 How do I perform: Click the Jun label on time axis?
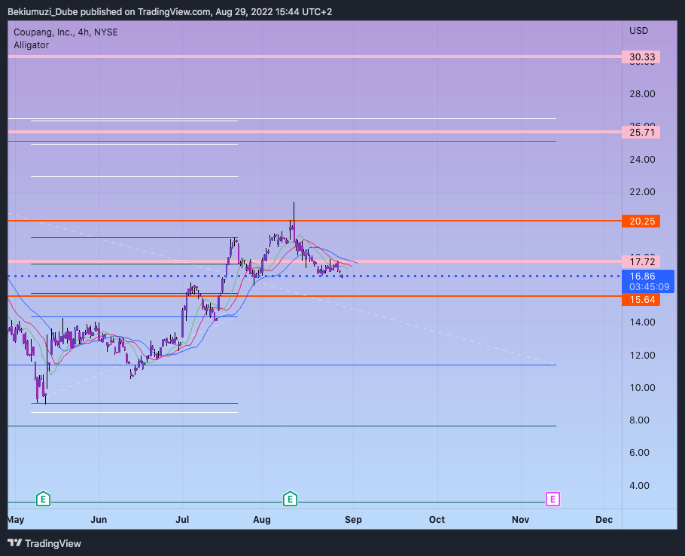click(99, 519)
